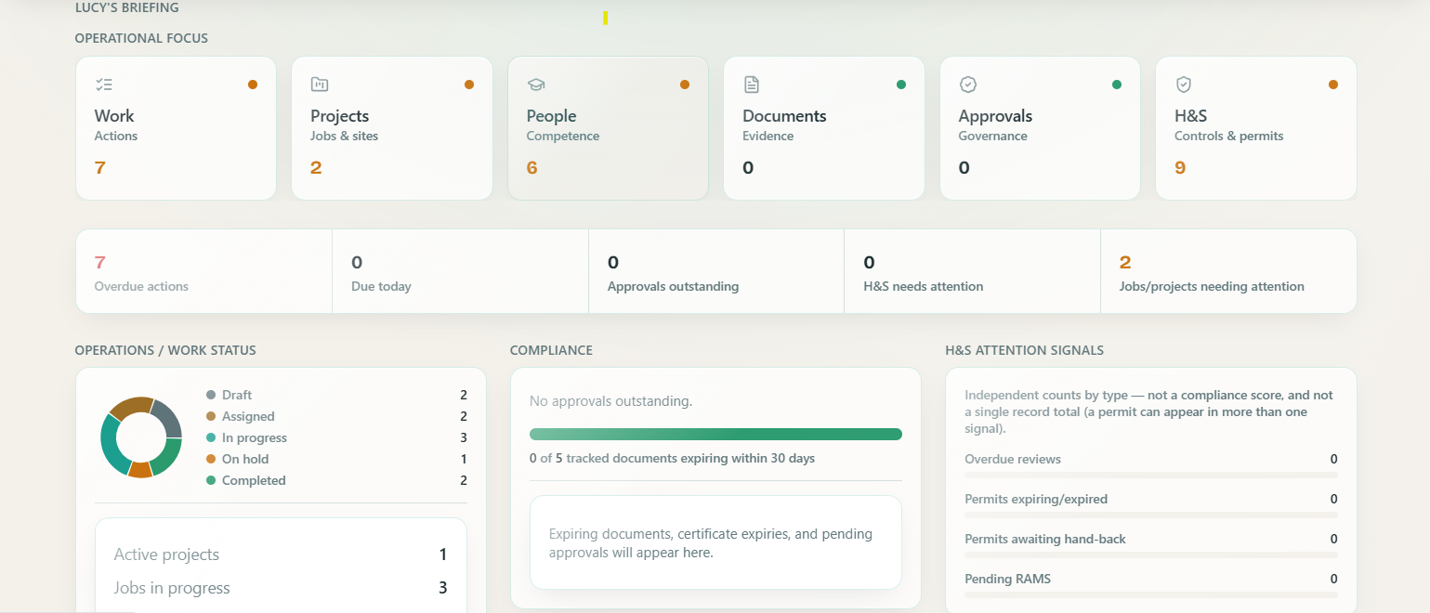Open the Projects Jobs & sites card

click(x=392, y=128)
